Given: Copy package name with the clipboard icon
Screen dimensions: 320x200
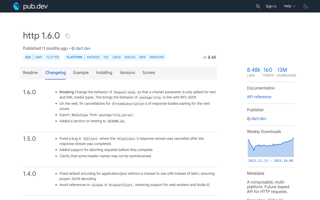Looking at the screenshot, I should [68, 36].
